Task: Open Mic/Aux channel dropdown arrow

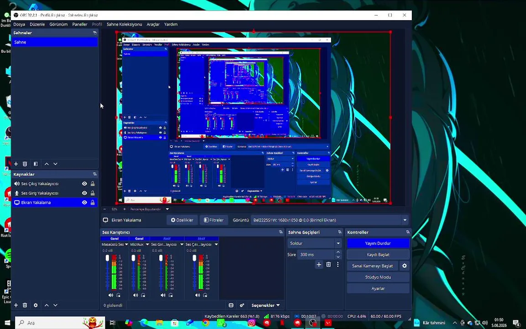Action: click(147, 244)
